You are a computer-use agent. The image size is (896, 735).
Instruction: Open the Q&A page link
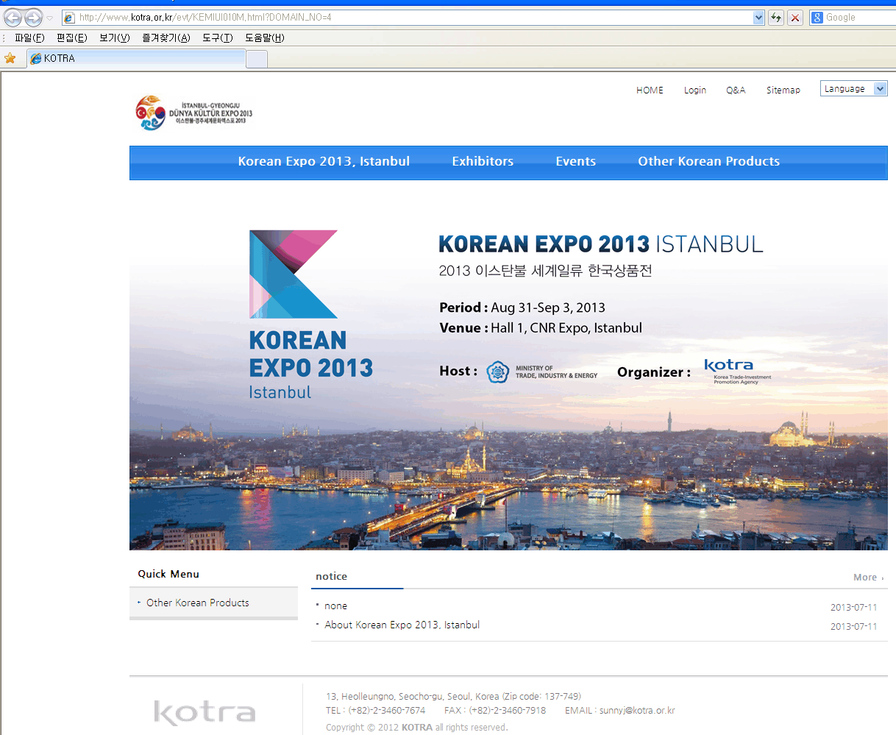point(736,90)
